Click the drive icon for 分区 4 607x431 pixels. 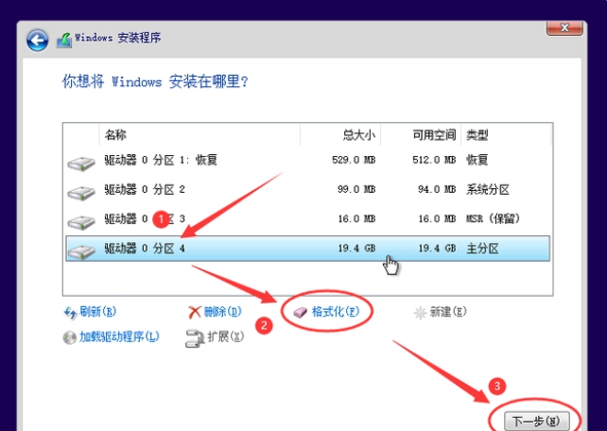(x=81, y=250)
